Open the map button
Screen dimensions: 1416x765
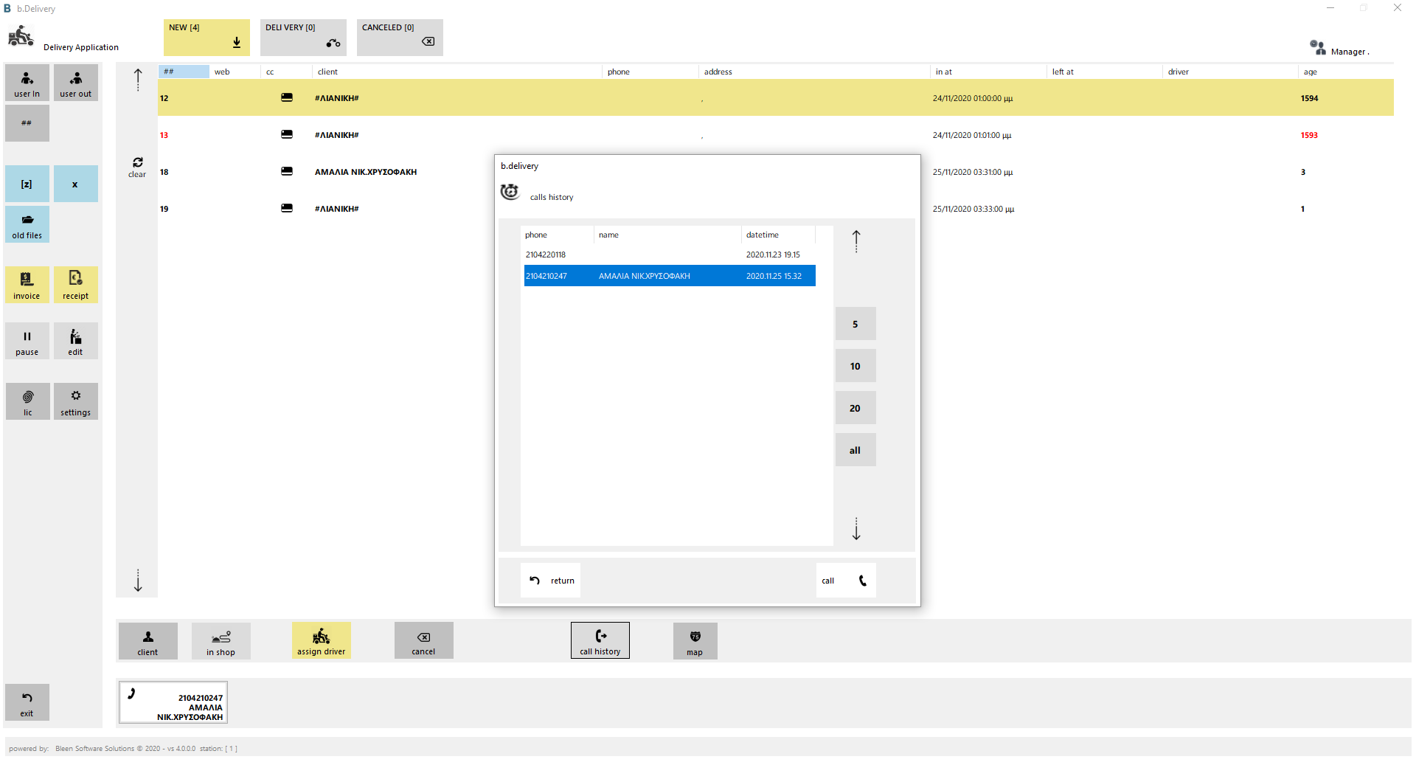point(695,640)
